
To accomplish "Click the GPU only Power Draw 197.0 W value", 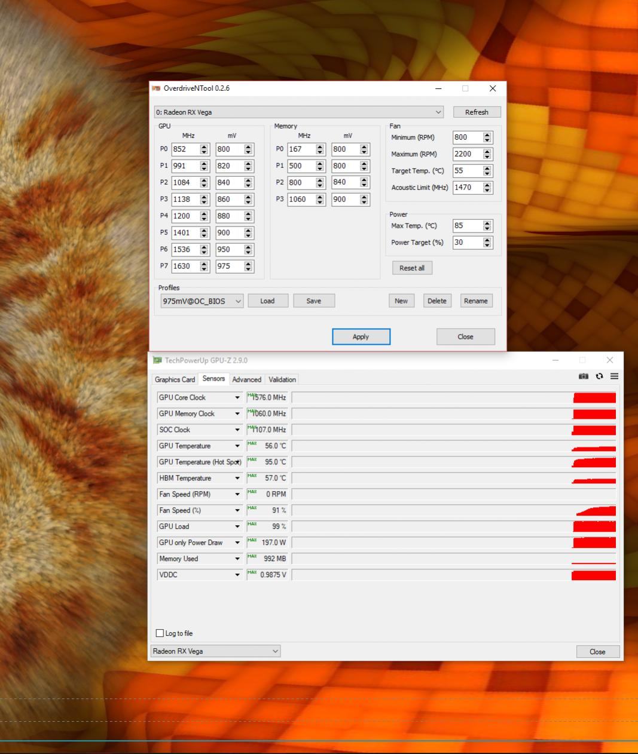I will 267,542.
